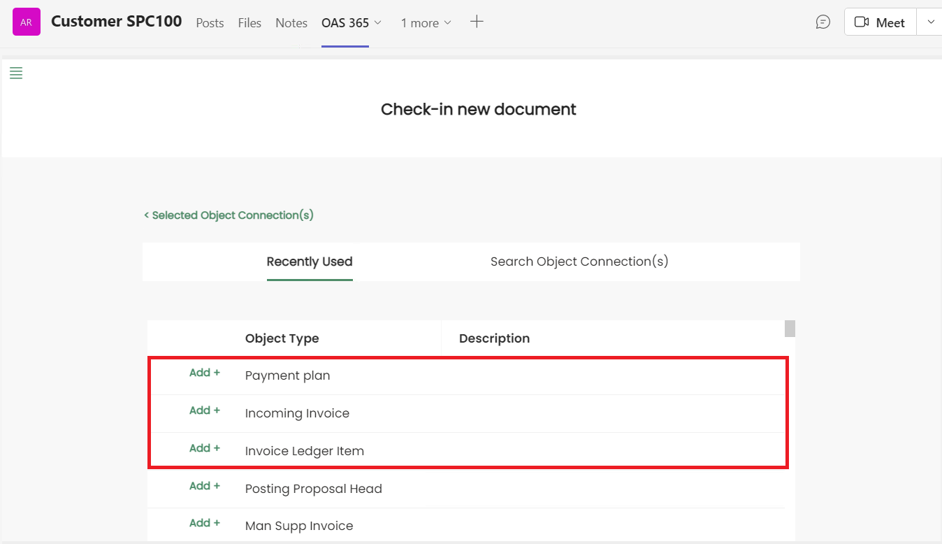Select the Recently Used tab
This screenshot has width=942, height=544.
[x=310, y=262]
